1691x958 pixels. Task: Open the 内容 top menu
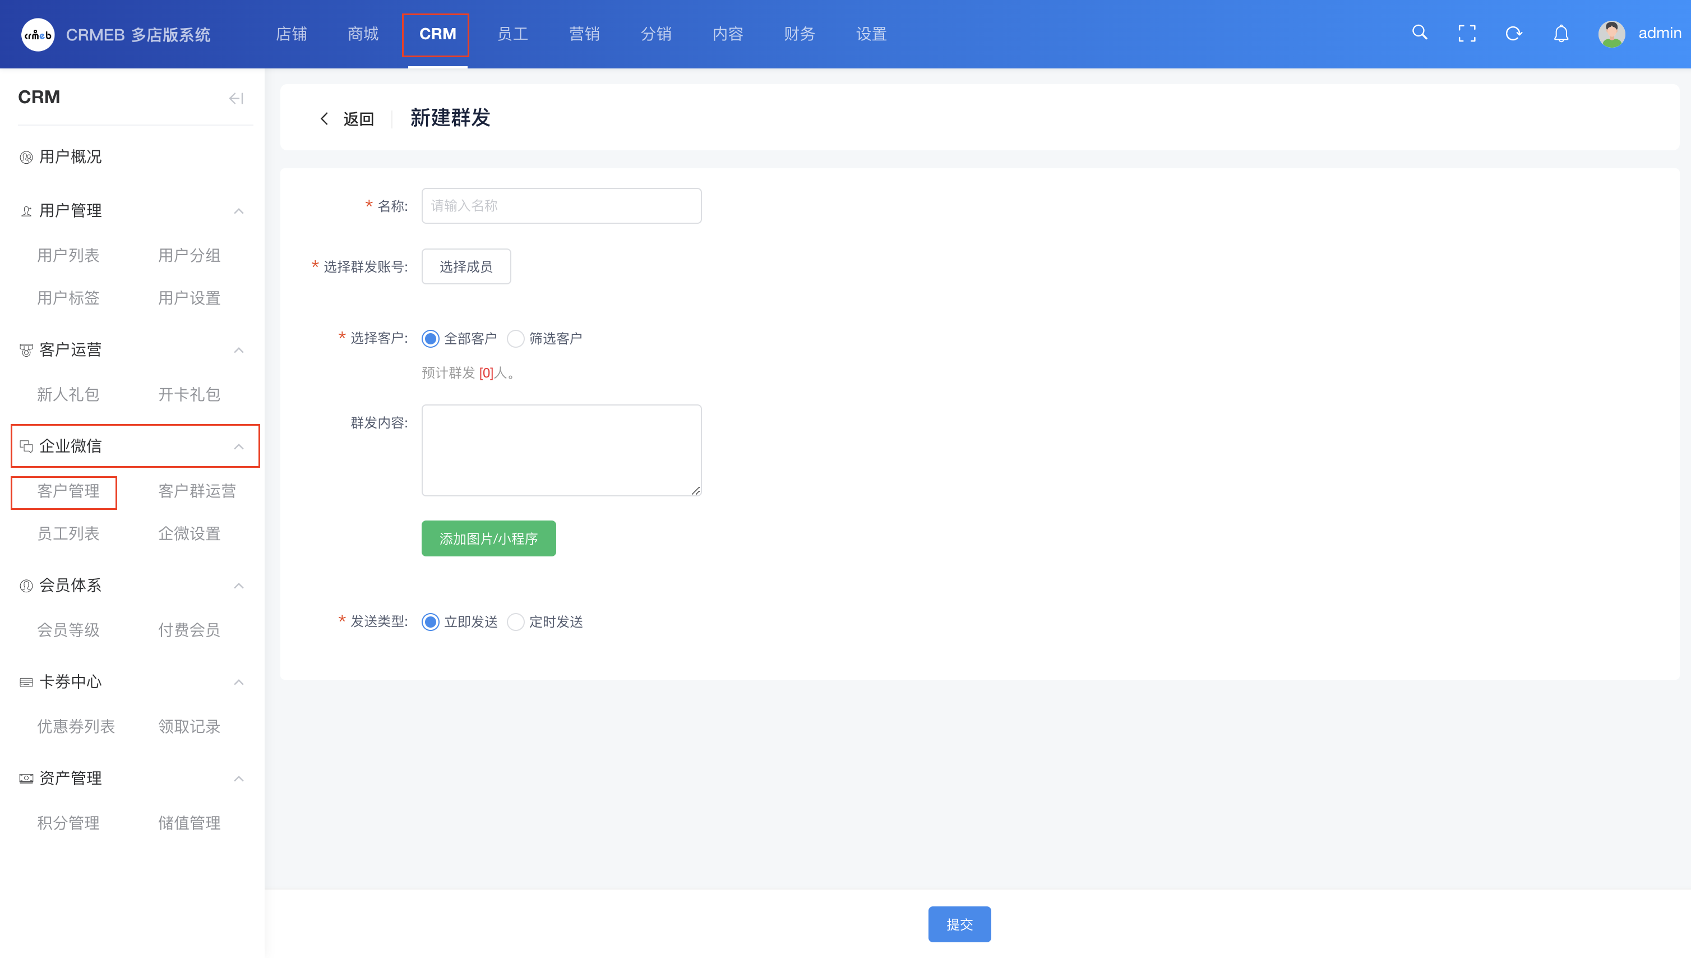coord(727,34)
